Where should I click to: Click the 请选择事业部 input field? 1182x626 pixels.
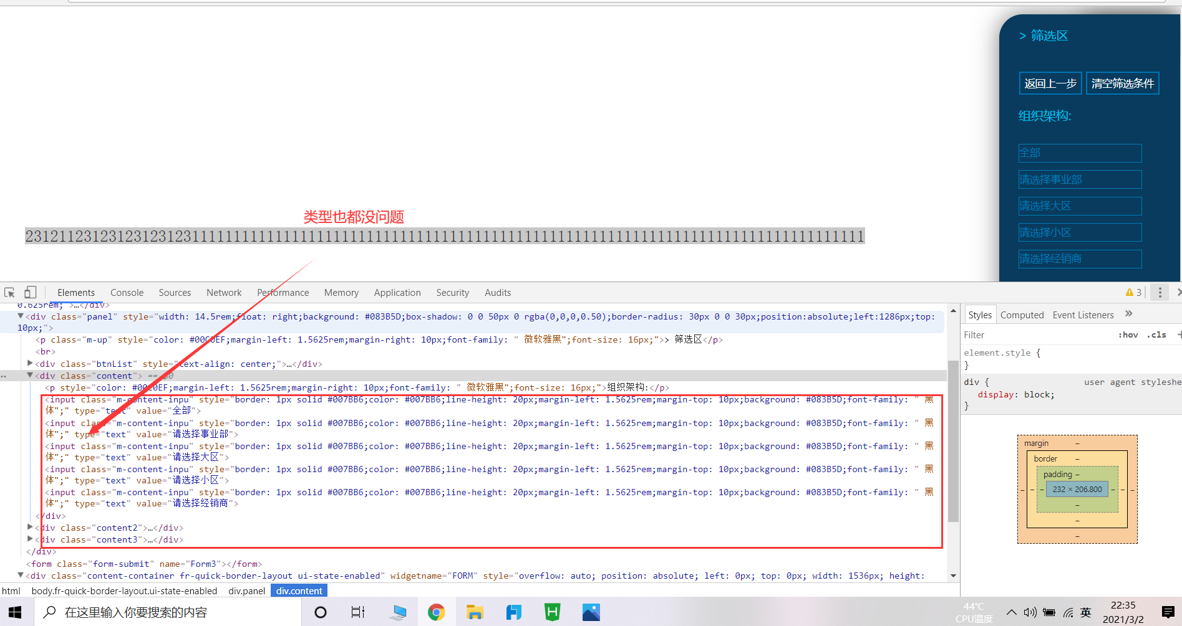point(1080,179)
